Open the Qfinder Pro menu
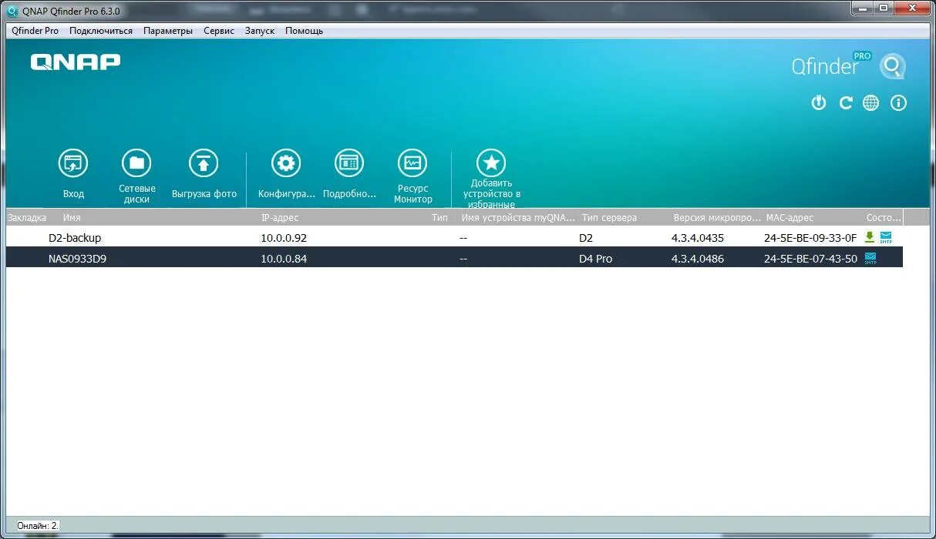Viewport: 936px width, 539px height. (x=35, y=31)
